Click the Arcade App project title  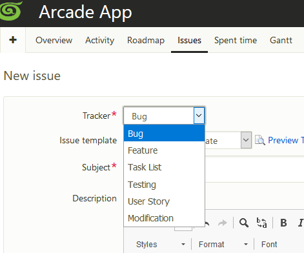pos(85,12)
